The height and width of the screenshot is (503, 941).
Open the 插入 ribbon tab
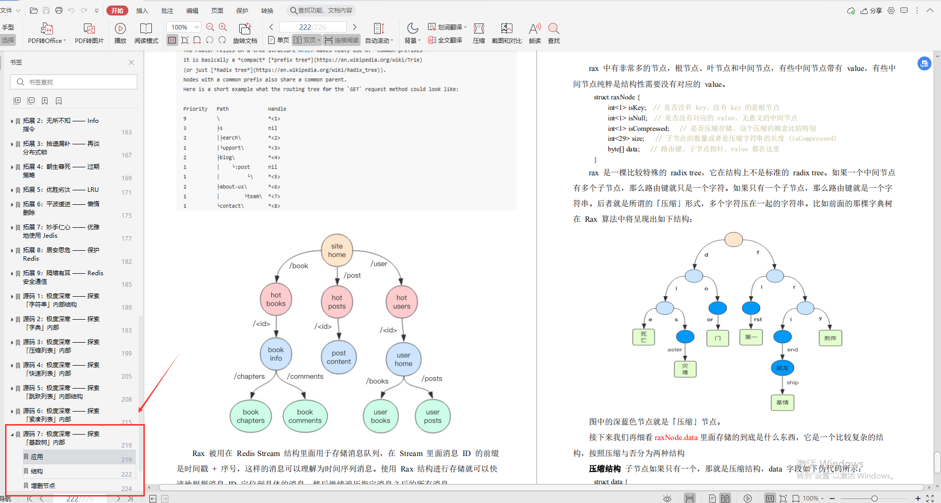click(x=142, y=10)
